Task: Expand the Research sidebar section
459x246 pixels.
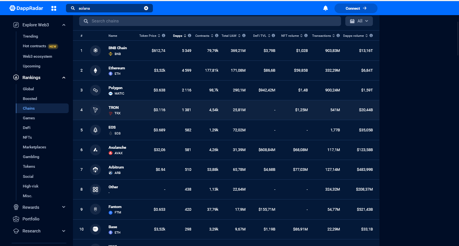Action: 64,231
